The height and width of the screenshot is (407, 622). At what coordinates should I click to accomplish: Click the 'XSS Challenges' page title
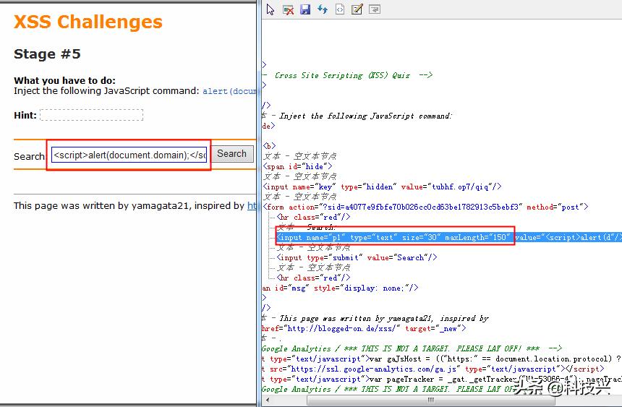tap(88, 22)
